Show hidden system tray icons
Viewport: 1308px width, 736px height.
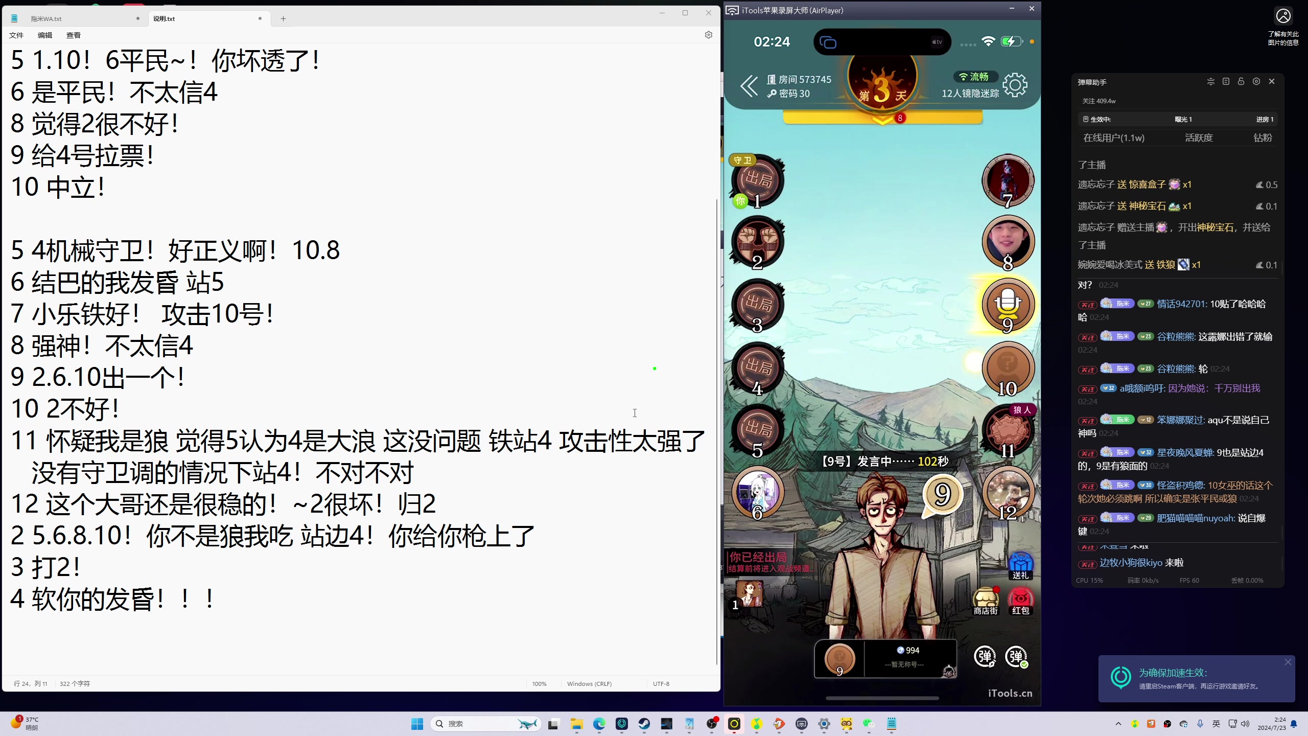1118,724
